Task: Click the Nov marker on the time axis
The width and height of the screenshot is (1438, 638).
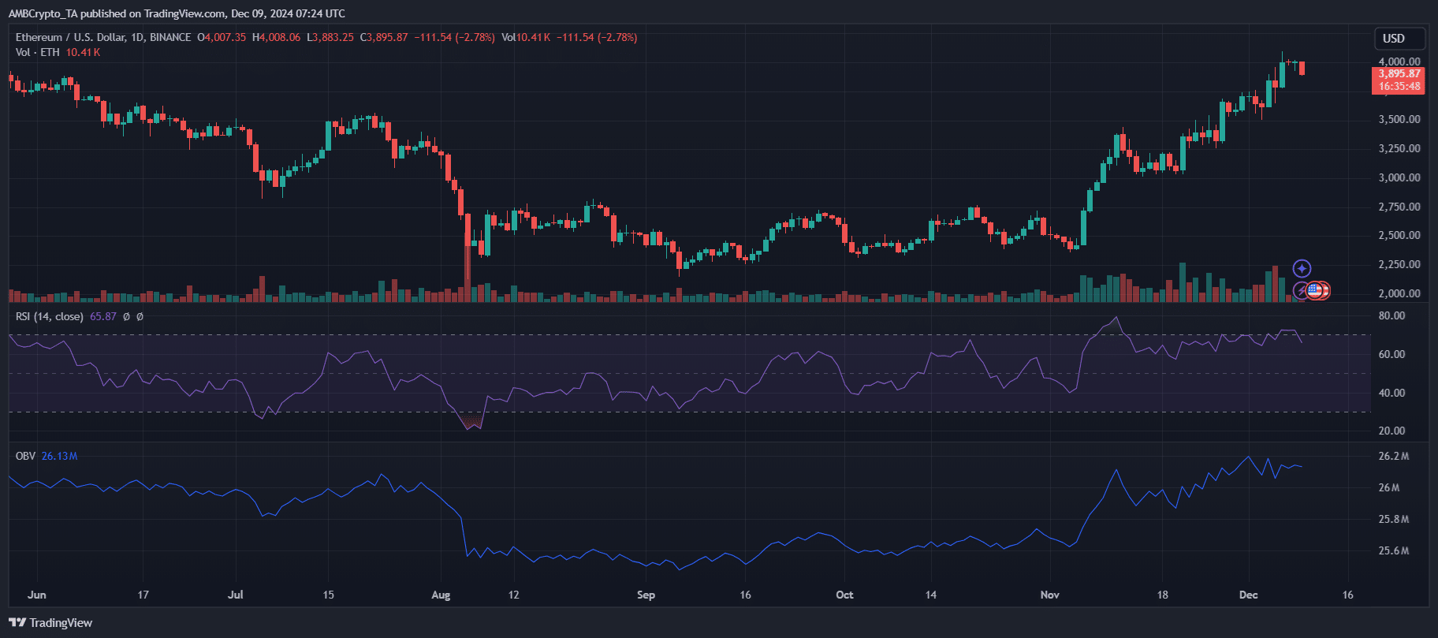Action: (1049, 595)
